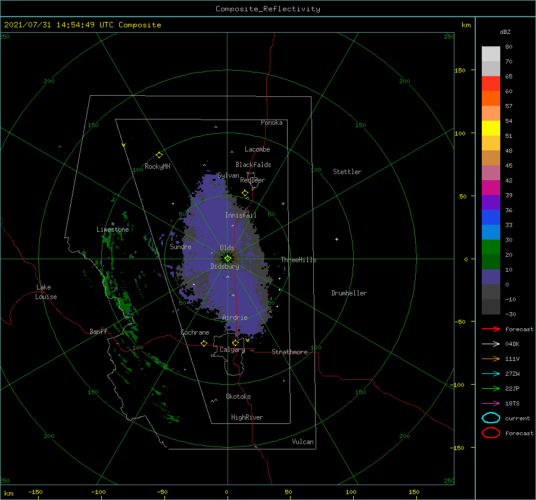Click the yellow diamond marker below RedDeer
Viewport: 536px width, 500px height.
[x=245, y=193]
